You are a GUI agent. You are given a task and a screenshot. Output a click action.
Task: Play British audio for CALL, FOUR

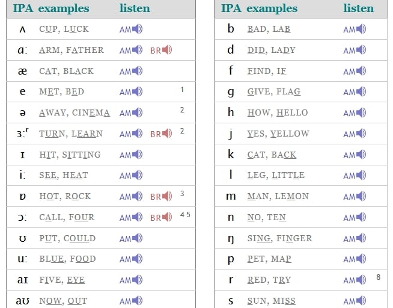(x=161, y=217)
